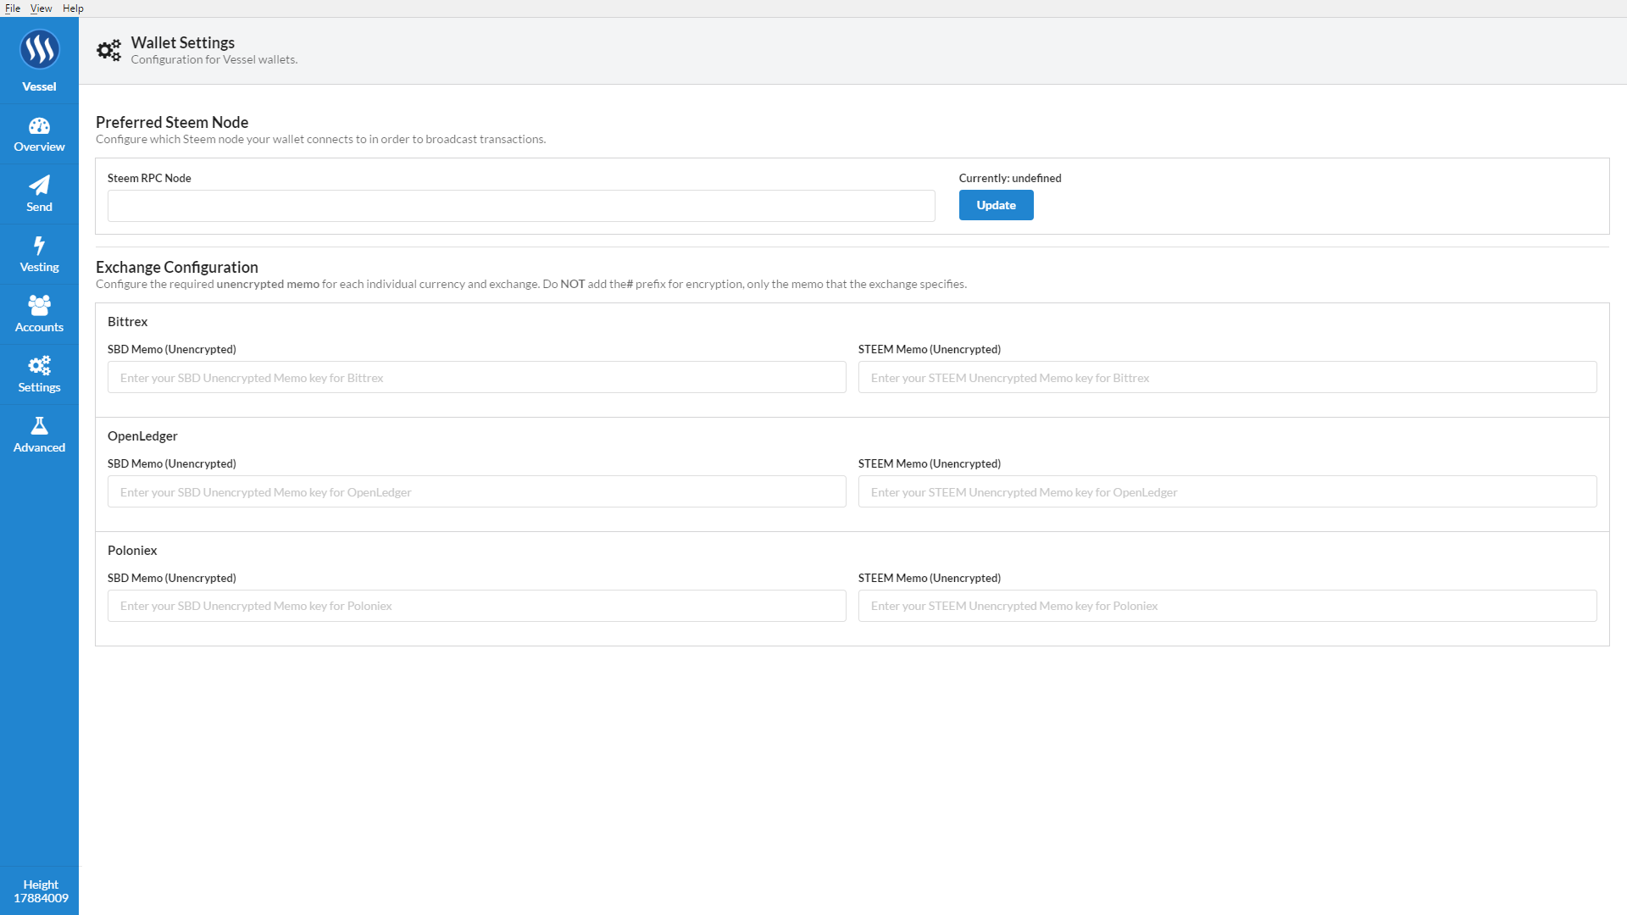
Task: Focus the OpenLedger SBD Memo field
Action: click(476, 492)
